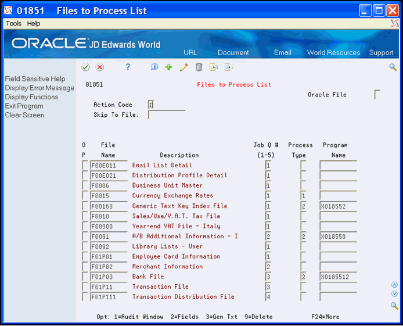
Task: Click Process Type field for F0015
Action: click(303, 196)
